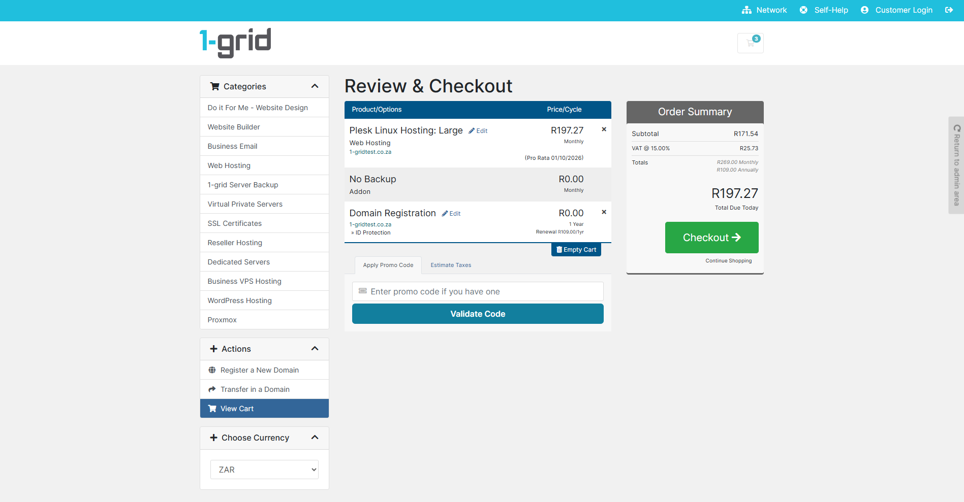
Task: Select Proxmox category
Action: 264,320
